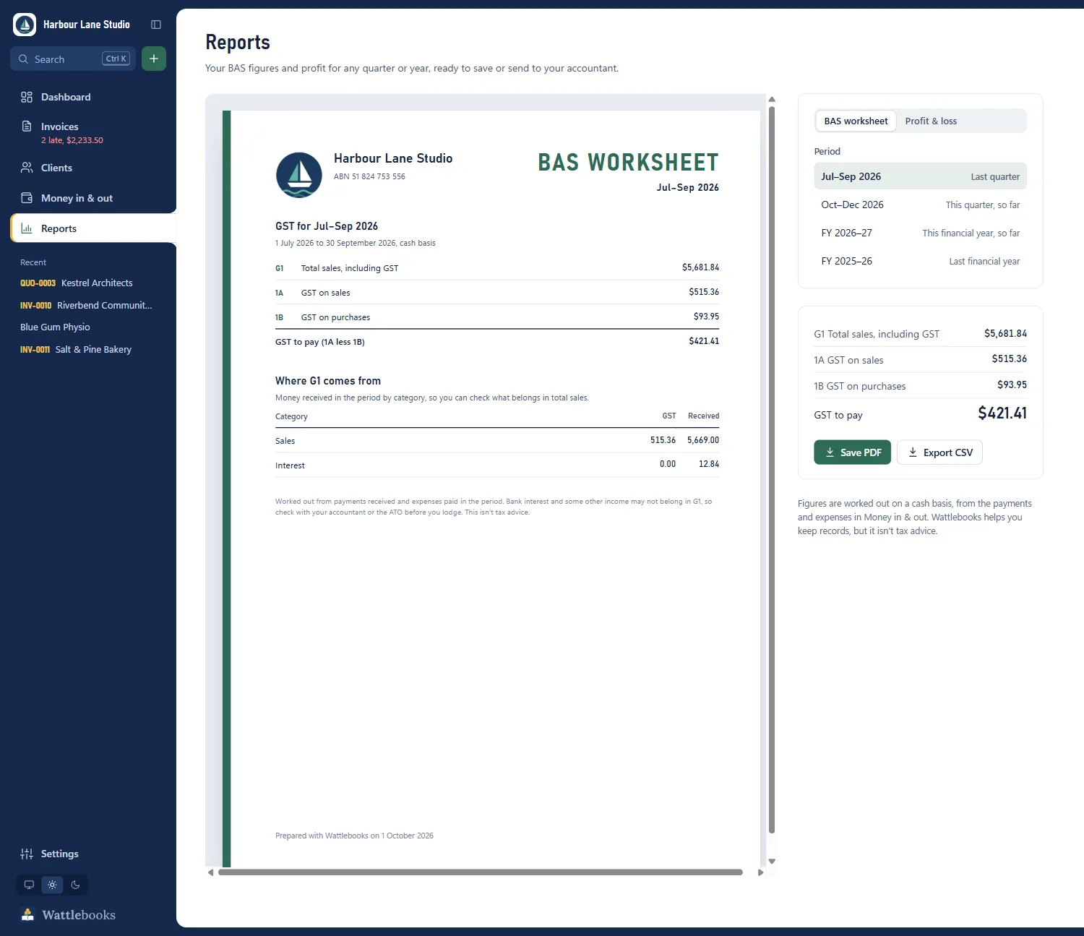This screenshot has height=936, width=1084.
Task: Click the green plus create button
Action: [154, 59]
